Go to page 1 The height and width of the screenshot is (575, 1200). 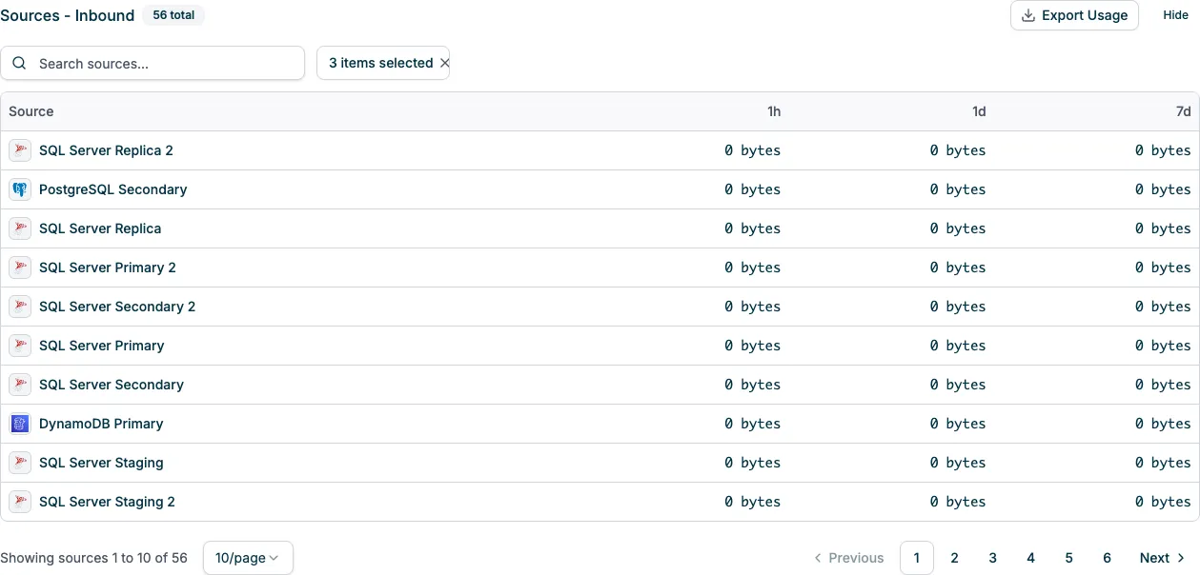pyautogui.click(x=917, y=558)
